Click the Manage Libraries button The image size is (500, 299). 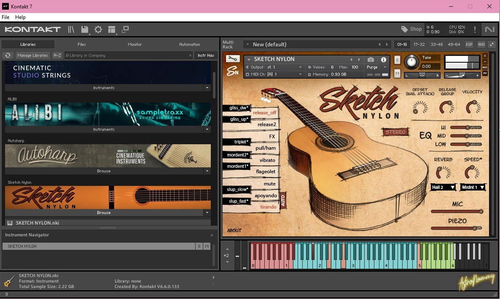point(32,56)
